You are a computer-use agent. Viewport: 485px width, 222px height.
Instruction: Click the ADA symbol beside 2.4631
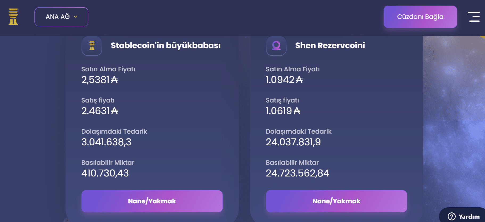tap(114, 111)
